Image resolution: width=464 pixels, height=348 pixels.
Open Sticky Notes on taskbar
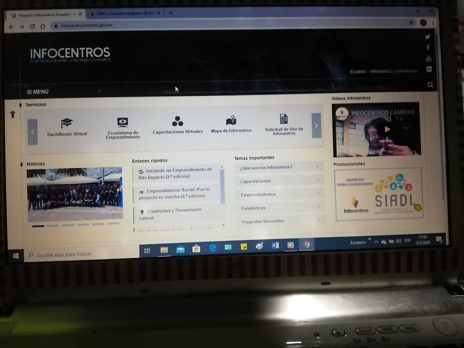244,247
